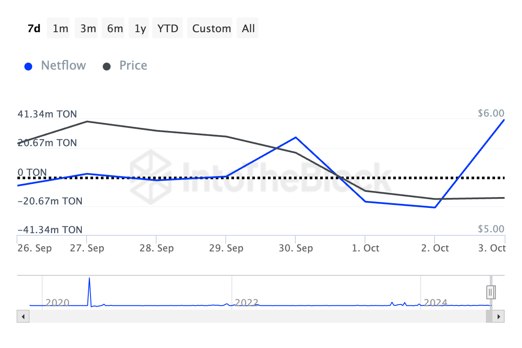Switch chart to YTD
Image resolution: width=522 pixels, height=348 pixels.
point(168,28)
